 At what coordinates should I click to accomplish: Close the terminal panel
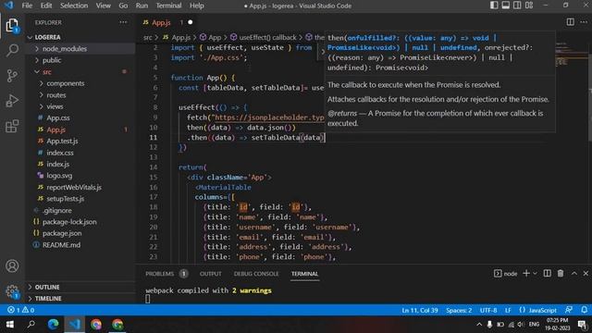[x=586, y=274]
